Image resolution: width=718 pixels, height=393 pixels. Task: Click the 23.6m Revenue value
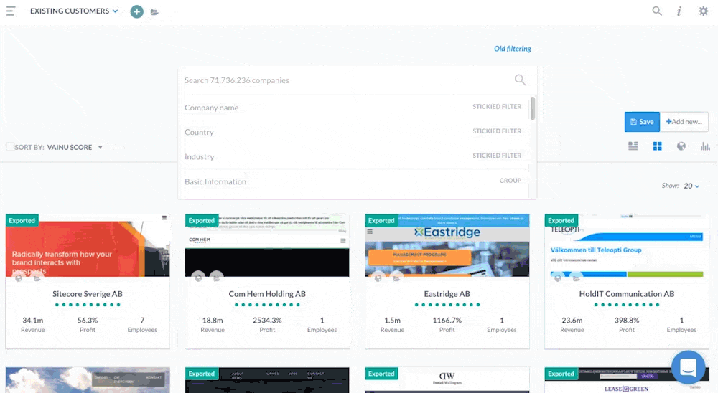point(572,321)
